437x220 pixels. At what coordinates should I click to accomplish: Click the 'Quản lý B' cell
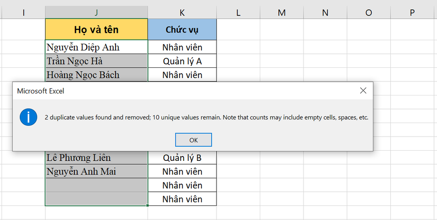pos(182,157)
